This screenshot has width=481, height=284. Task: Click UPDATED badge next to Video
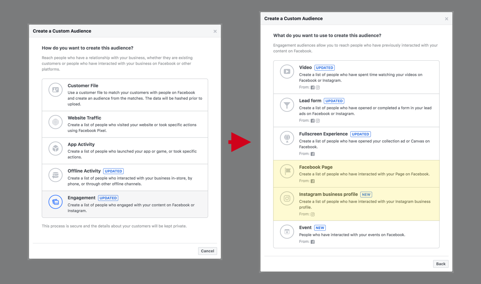pyautogui.click(x=325, y=68)
